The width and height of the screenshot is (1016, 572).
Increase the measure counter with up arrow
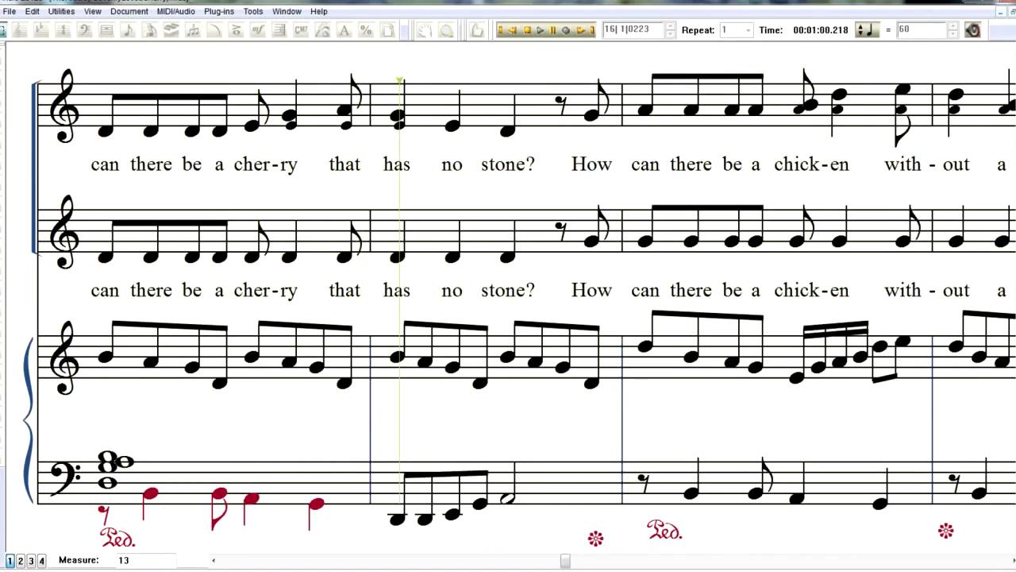(671, 26)
